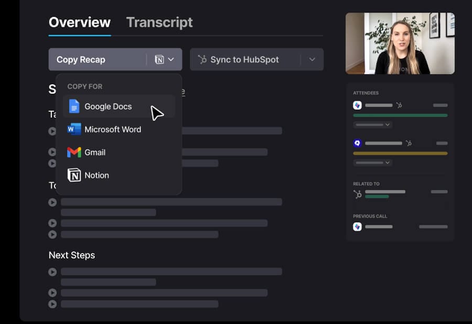Image resolution: width=472 pixels, height=324 pixels.
Task: Click the Gmail envelope M icon
Action: [x=74, y=152]
